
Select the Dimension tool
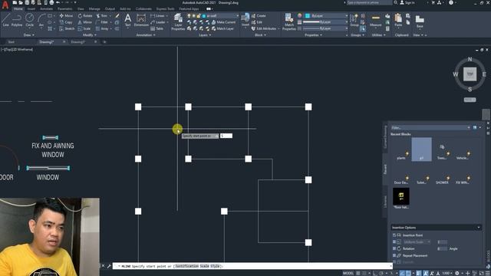[x=141, y=20]
